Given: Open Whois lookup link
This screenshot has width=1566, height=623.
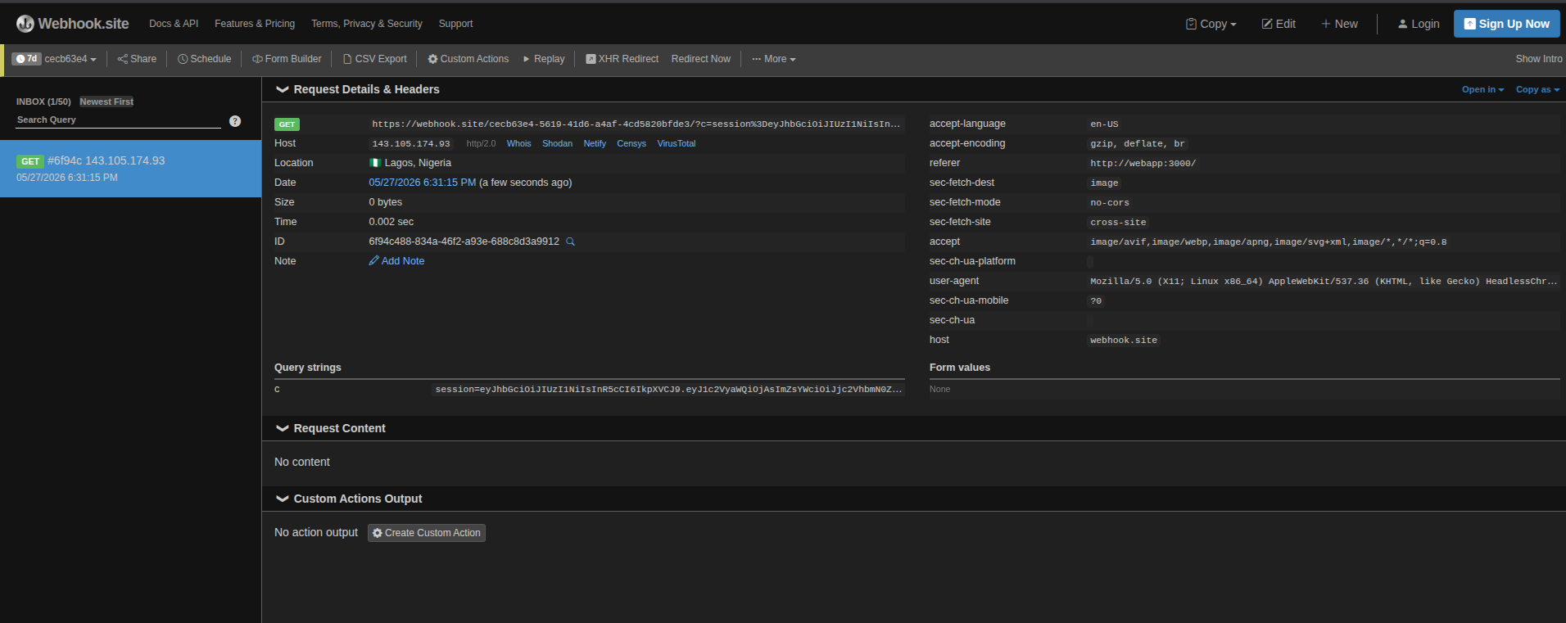Looking at the screenshot, I should [518, 143].
